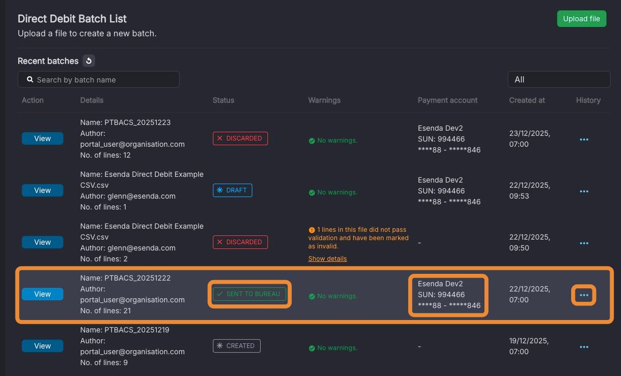621x376 pixels.
Task: Click the Warnings column header
Action: pos(325,100)
